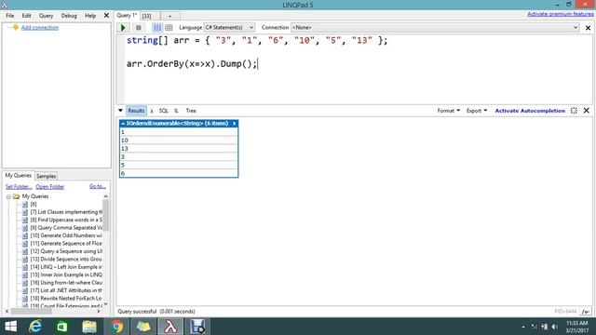
Task: Click result row with value 13
Action: click(x=179, y=149)
